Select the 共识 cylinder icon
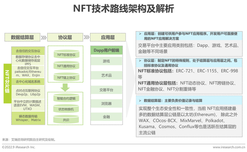The height and width of the screenshot is (152, 247). [66, 119]
